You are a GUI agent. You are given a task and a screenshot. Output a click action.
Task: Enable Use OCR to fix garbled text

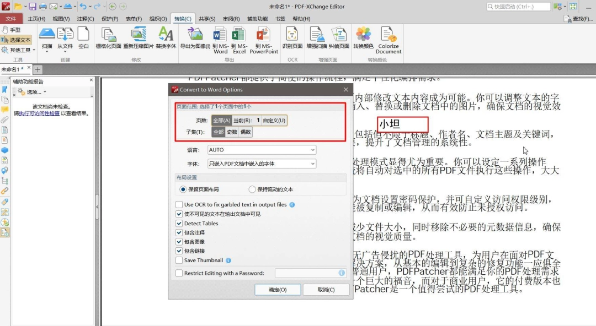179,204
